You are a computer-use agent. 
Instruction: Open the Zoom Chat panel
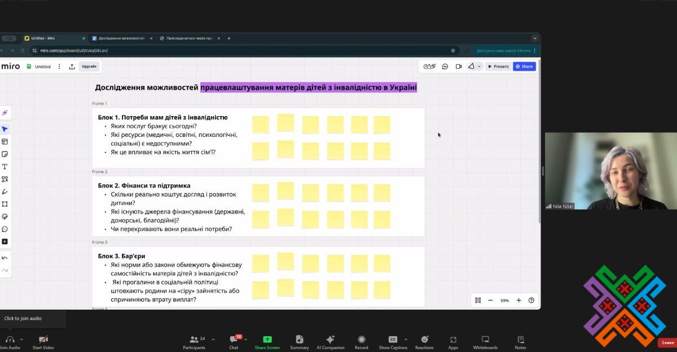tap(234, 340)
